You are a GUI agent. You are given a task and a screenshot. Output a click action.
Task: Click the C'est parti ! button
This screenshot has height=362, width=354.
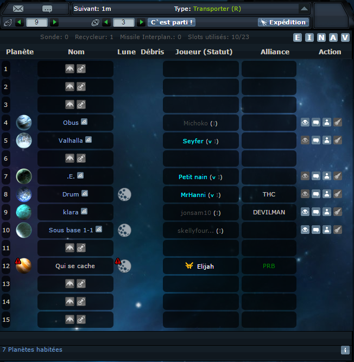(172, 22)
